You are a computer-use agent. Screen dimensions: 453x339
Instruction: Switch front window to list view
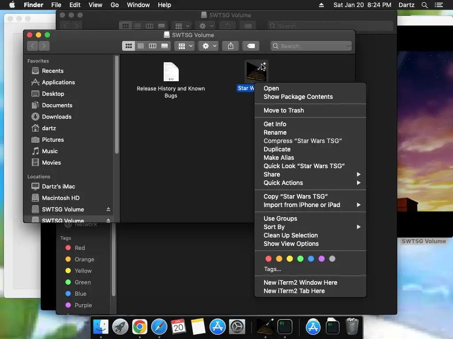point(141,46)
